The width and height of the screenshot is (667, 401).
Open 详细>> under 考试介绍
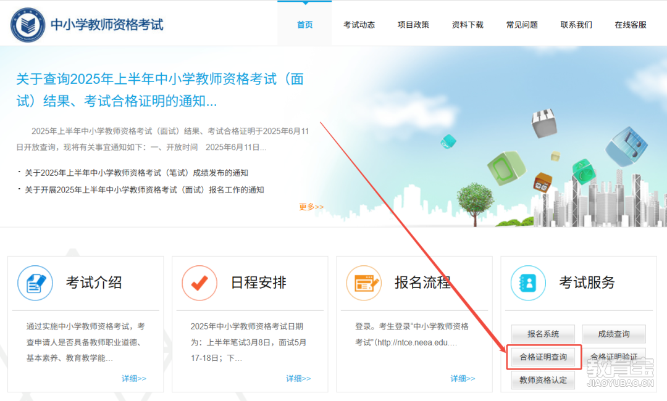[x=134, y=378]
